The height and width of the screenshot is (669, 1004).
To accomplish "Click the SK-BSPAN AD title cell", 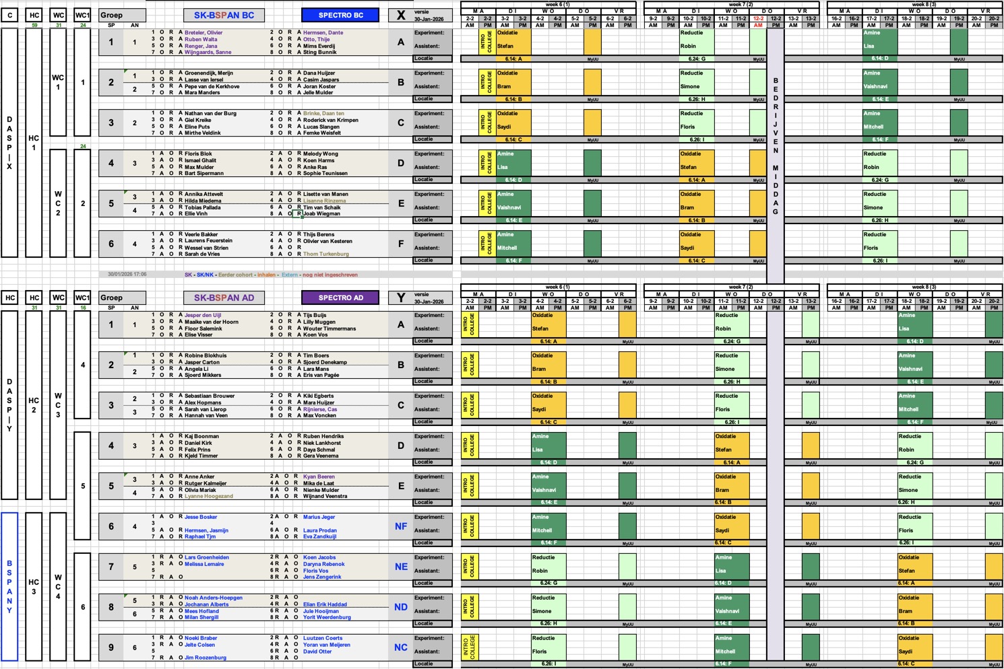I will (224, 297).
